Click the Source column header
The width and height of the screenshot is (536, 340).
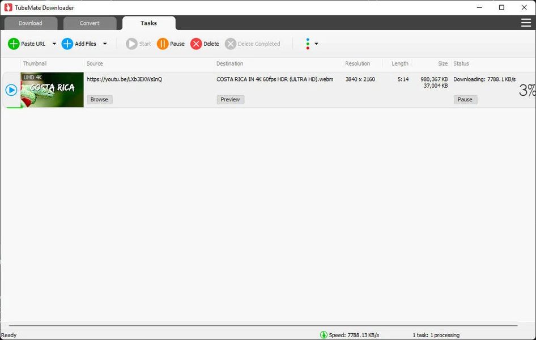click(x=95, y=63)
